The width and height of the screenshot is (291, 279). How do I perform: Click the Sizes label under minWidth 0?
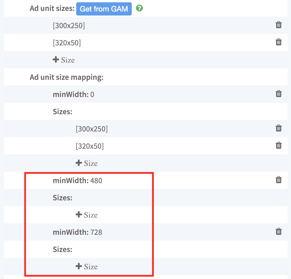(x=62, y=112)
